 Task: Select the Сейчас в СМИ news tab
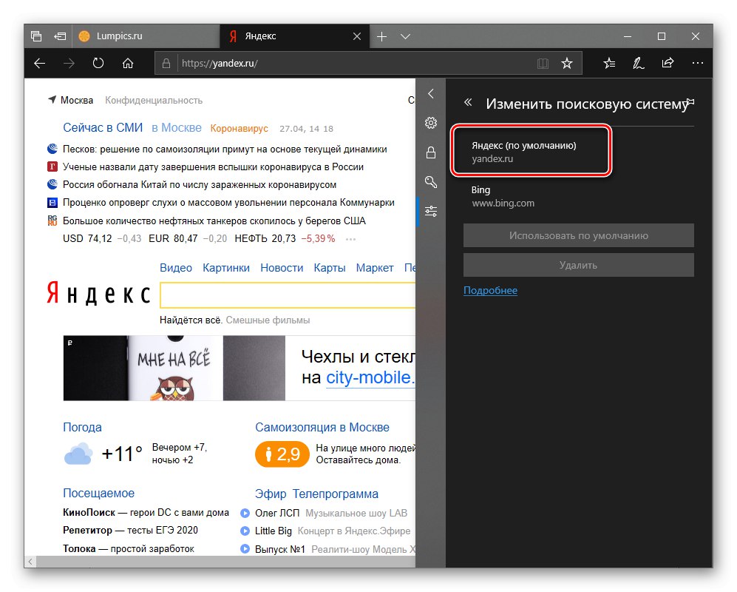[103, 127]
